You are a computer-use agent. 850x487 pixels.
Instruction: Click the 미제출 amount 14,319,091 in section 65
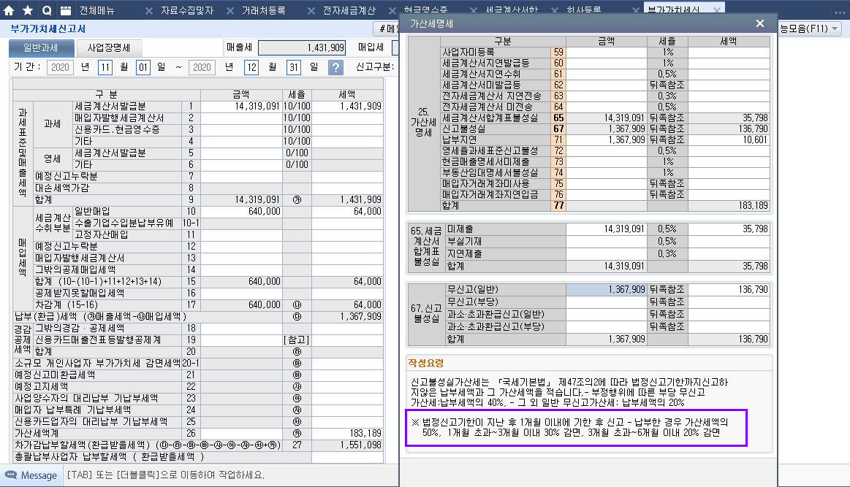coord(606,229)
